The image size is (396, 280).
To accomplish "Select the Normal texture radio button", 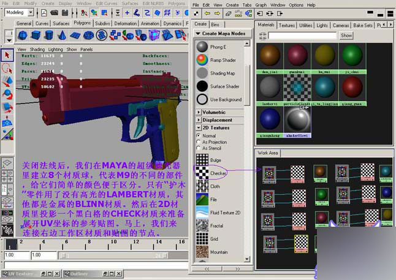I will [198, 135].
